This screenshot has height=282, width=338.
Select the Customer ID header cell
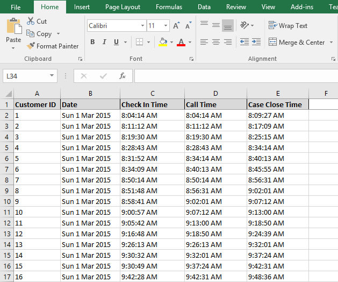[37, 104]
